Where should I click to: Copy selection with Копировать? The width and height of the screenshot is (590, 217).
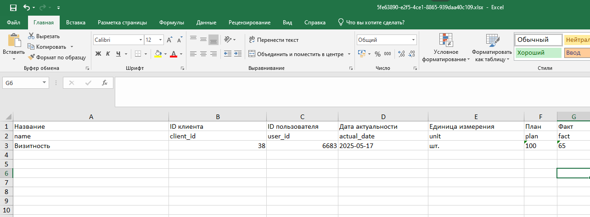coord(46,46)
